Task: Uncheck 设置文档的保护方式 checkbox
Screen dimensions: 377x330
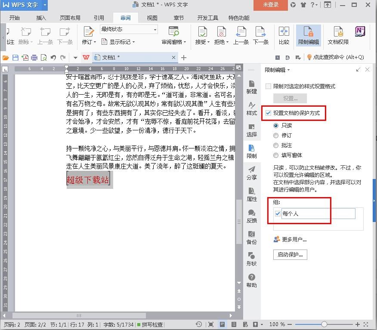Action: pos(269,113)
